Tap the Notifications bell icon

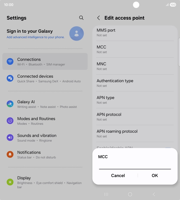coord(10,154)
